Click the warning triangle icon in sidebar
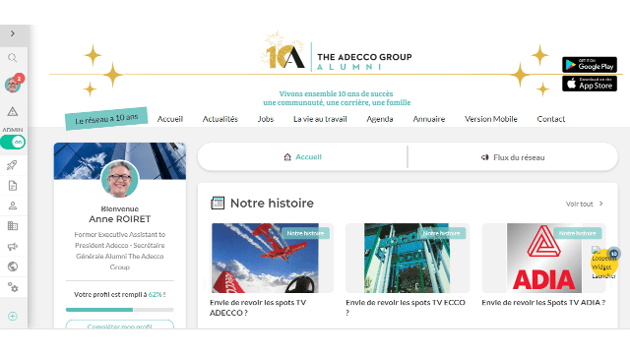Viewport: 630px width, 354px height. point(13,111)
